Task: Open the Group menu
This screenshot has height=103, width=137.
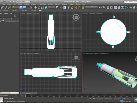Action: pyautogui.click(x=9, y=4)
